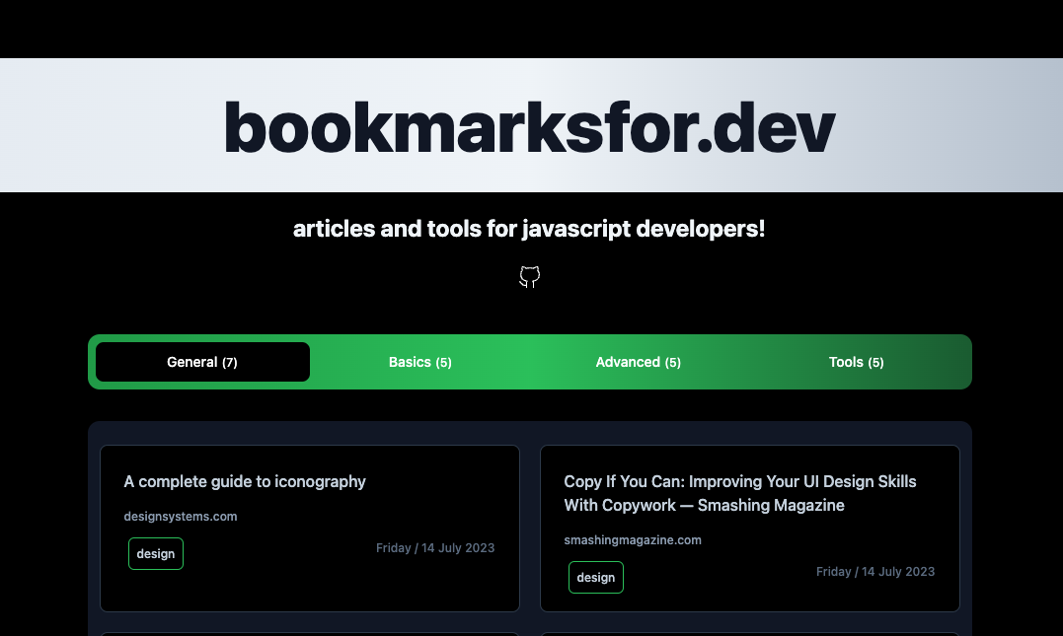The image size is (1063, 636).
Task: Open the 'Copy If You Can' Smashing Magazine article
Action: click(740, 493)
